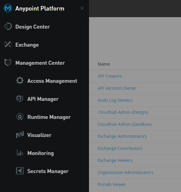Image resolution: width=181 pixels, height=192 pixels.
Task: Select the Audit Log Viewers link
Action: [x=115, y=100]
